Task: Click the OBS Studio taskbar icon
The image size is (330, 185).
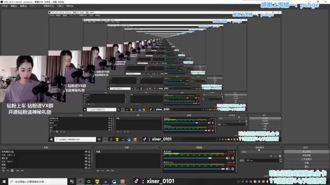Action: click(x=80, y=181)
